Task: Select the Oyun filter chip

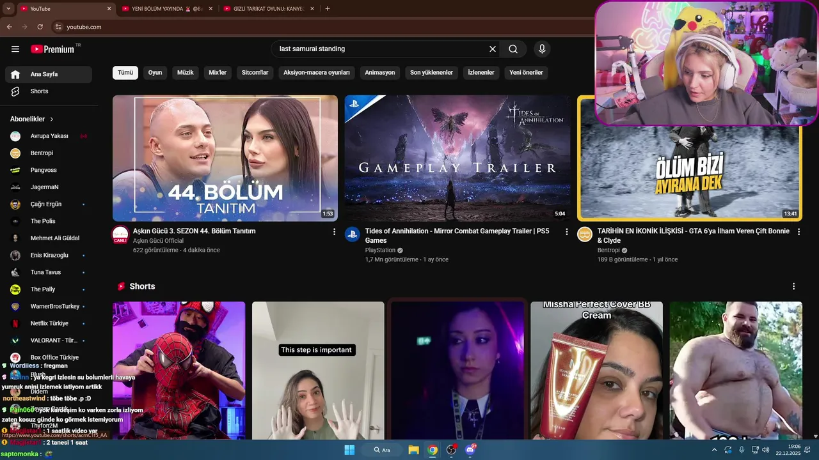Action: [155, 72]
